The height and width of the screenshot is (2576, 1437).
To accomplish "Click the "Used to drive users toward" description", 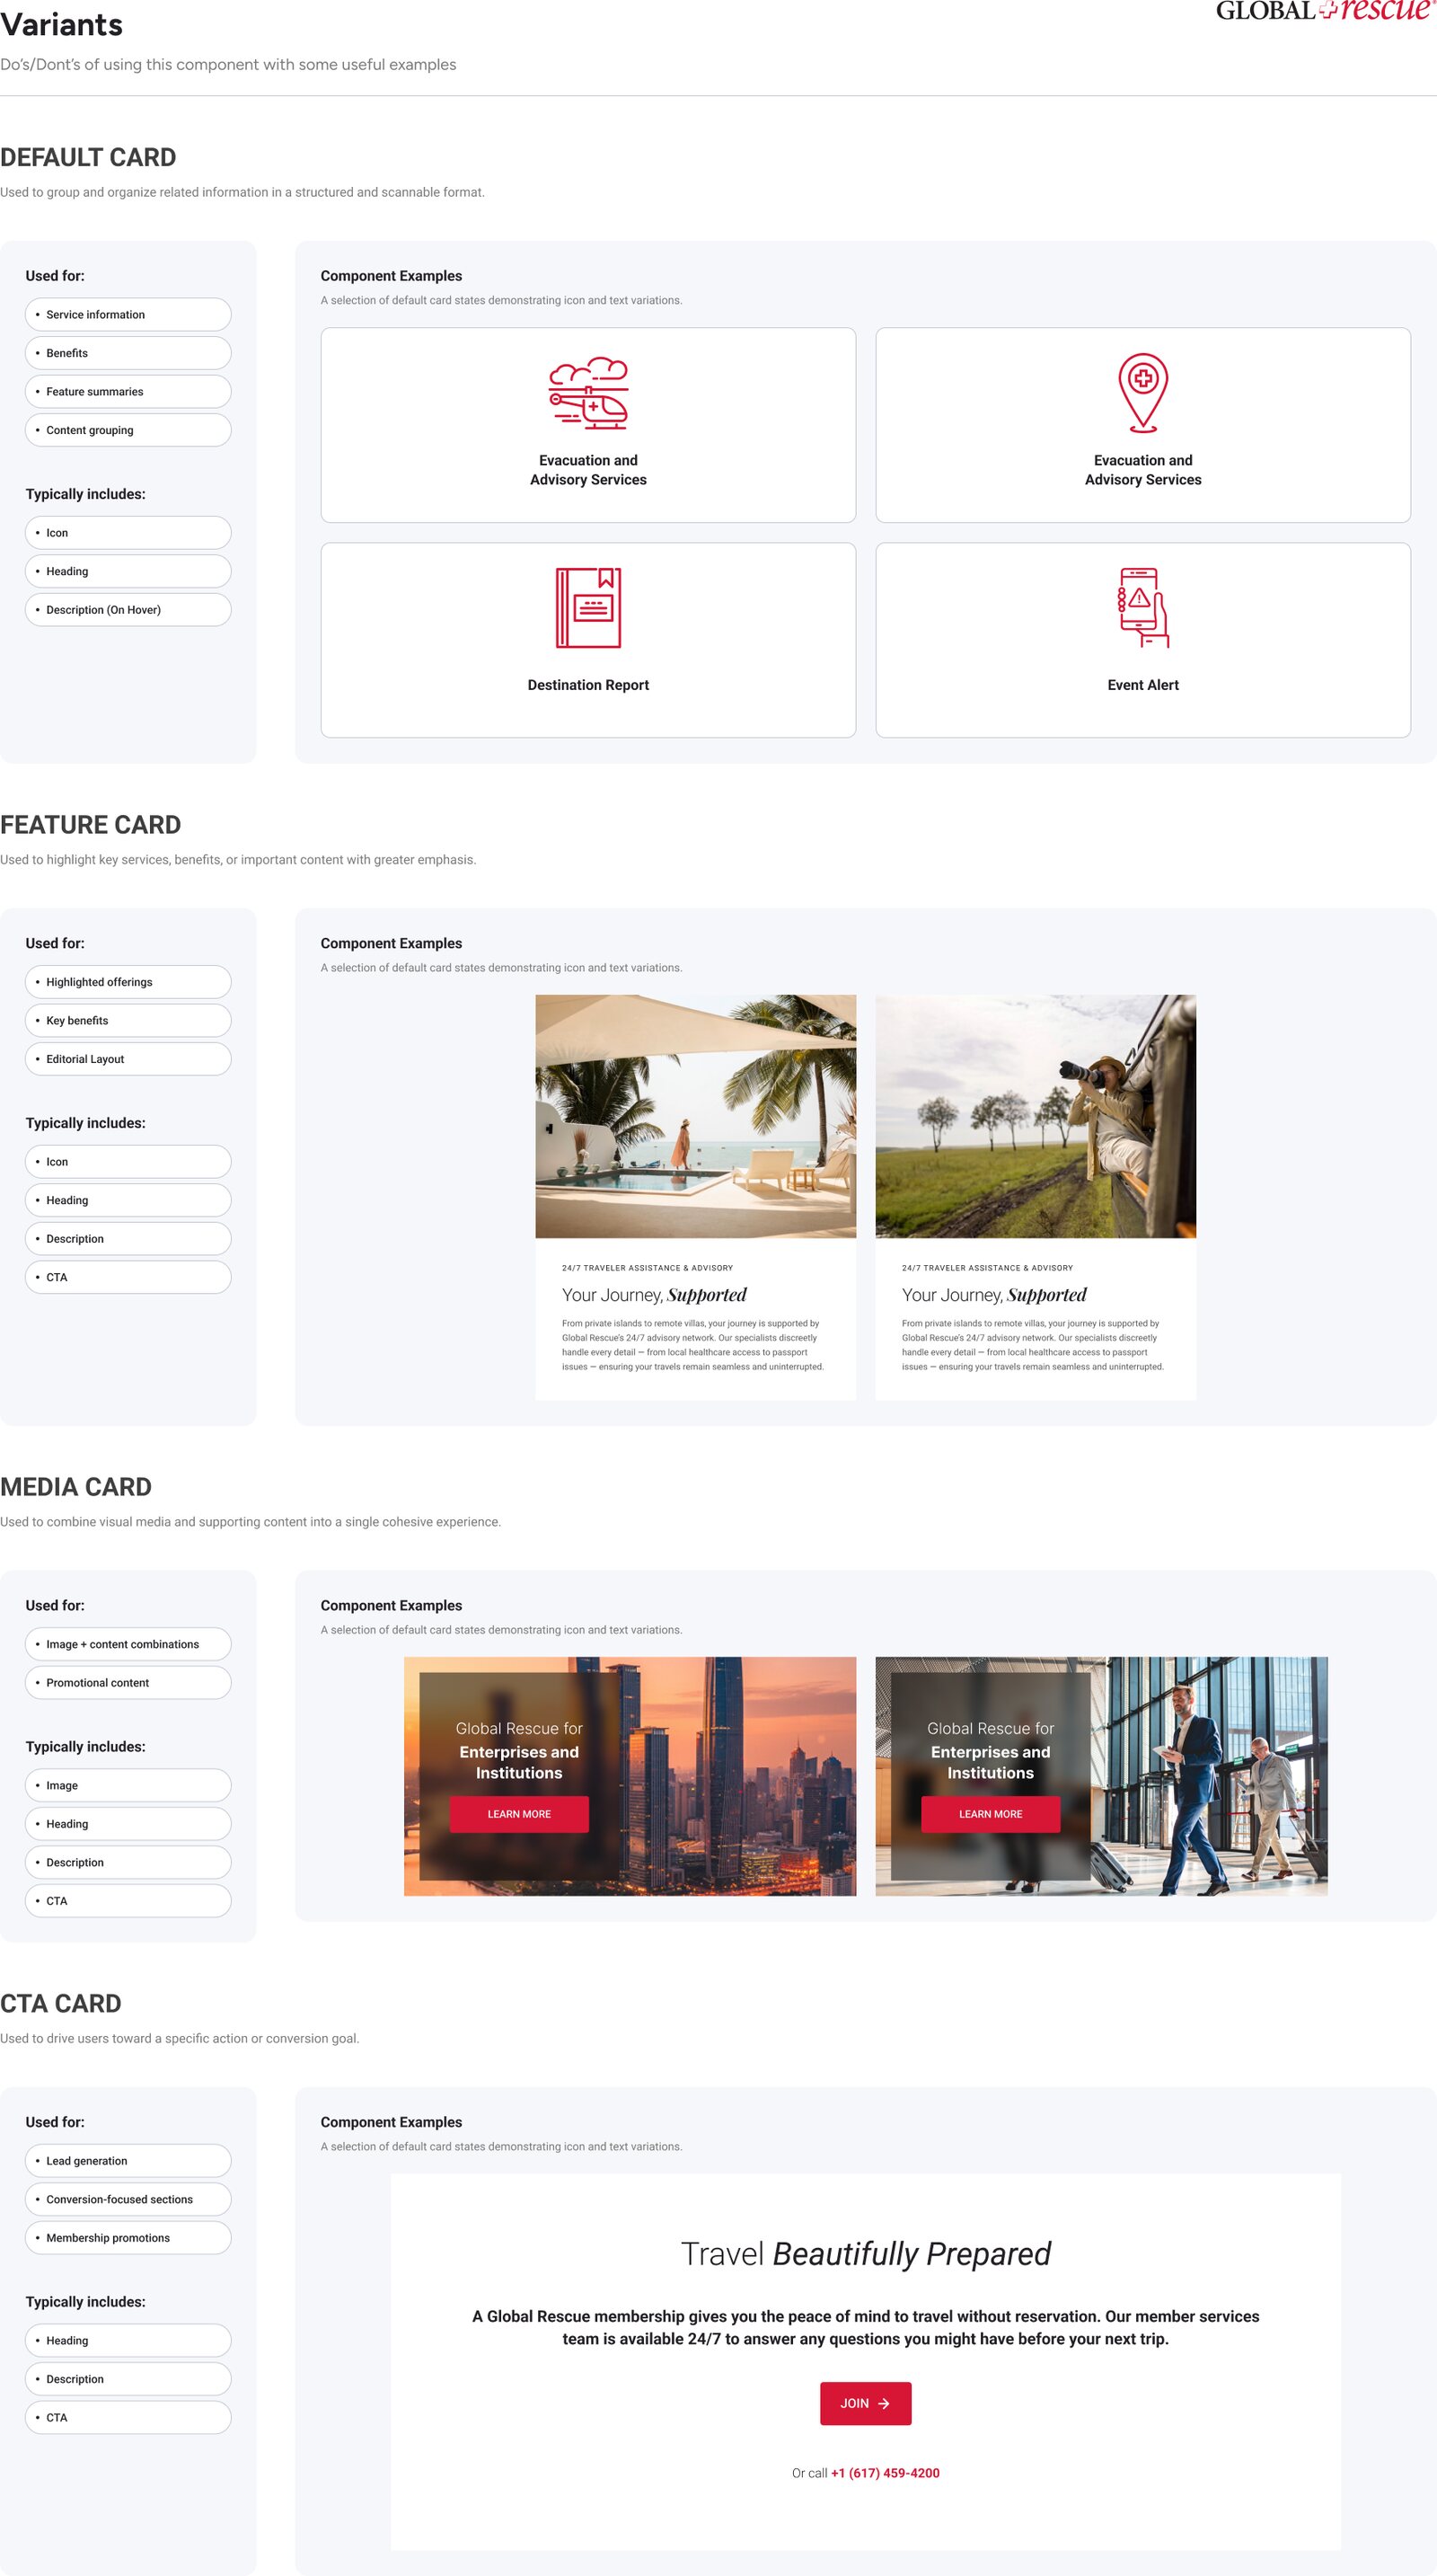I will [x=180, y=2039].
